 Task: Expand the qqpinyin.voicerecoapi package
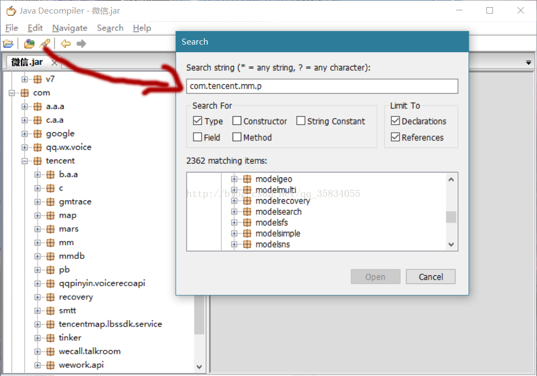pos(38,283)
